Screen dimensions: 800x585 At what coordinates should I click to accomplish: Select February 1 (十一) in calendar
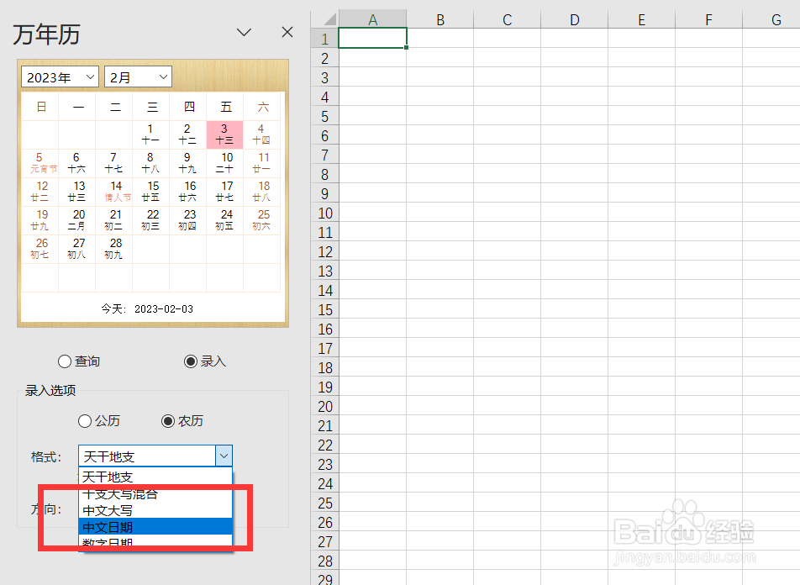(x=150, y=134)
